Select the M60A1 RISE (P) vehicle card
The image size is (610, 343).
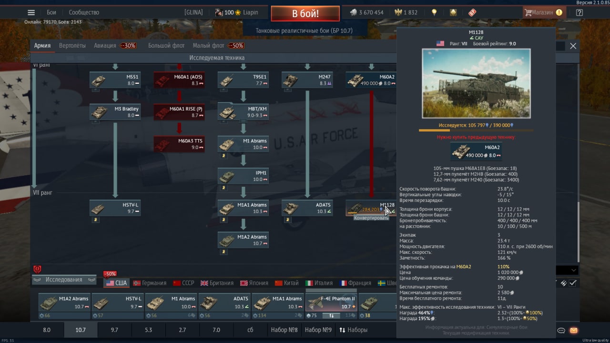[x=179, y=112]
